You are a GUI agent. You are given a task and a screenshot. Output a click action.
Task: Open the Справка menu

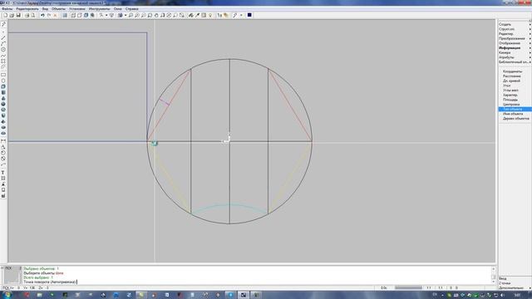(131, 9)
